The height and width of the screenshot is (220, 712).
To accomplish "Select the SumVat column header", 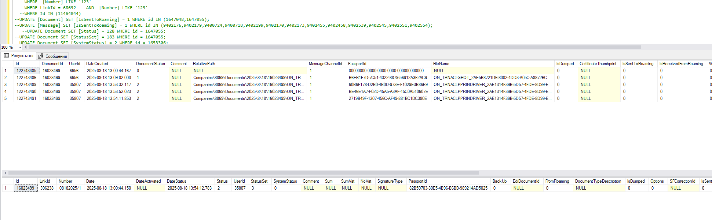I will tap(348, 181).
